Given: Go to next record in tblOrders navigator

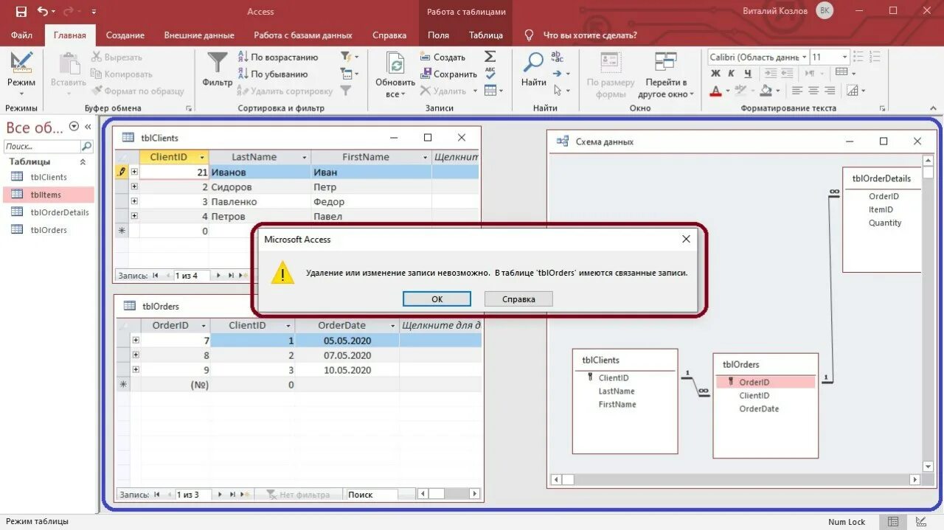Looking at the screenshot, I should coord(220,495).
